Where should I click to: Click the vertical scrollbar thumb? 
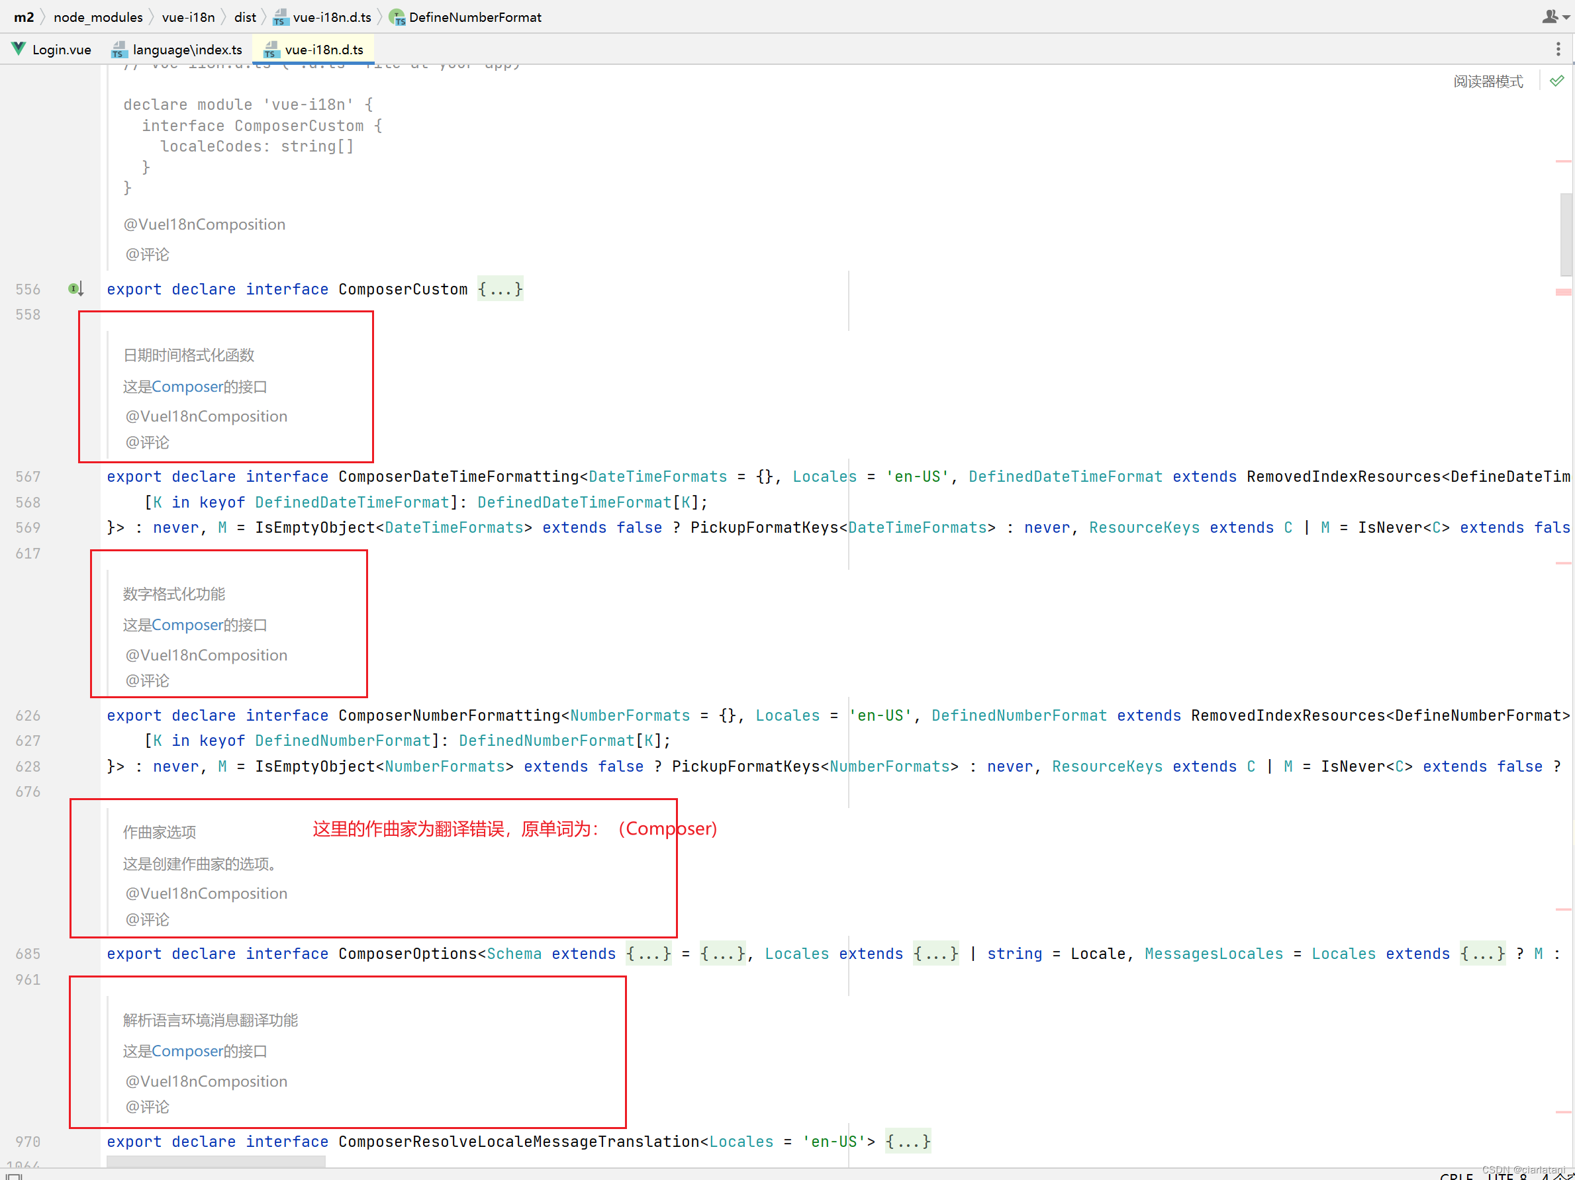[x=1566, y=235]
